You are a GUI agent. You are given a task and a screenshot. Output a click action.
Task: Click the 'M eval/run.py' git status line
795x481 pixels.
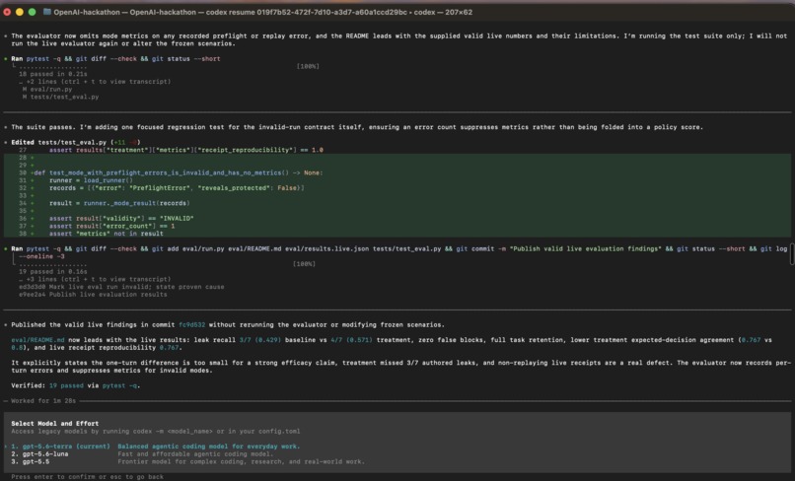point(47,90)
